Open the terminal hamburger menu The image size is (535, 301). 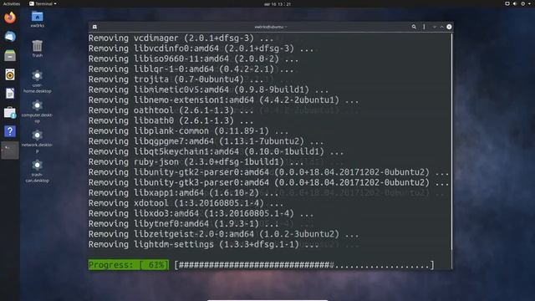424,27
